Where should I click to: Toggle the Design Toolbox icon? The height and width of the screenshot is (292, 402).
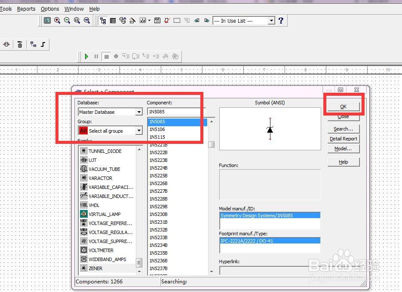(103, 21)
